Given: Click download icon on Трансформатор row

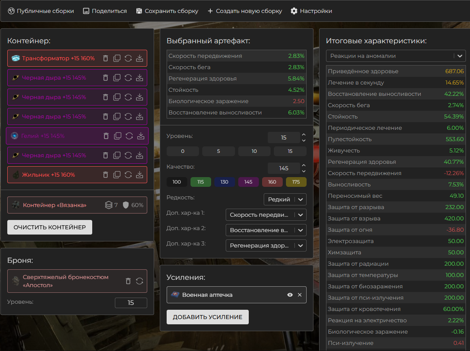Looking at the screenshot, I should (140, 58).
